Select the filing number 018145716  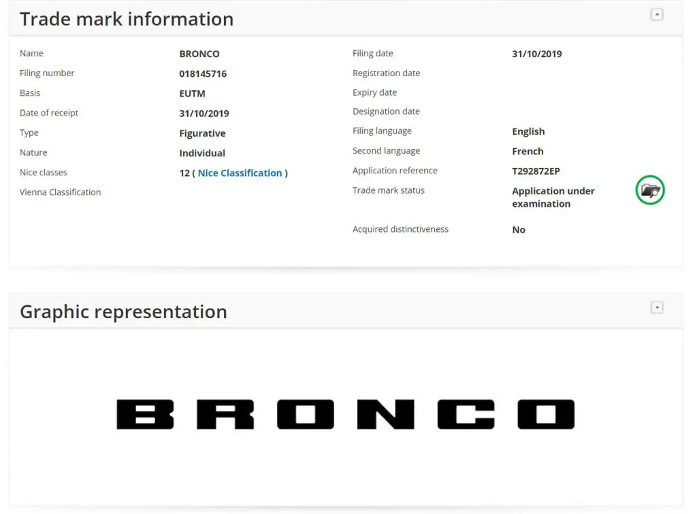[x=203, y=73]
